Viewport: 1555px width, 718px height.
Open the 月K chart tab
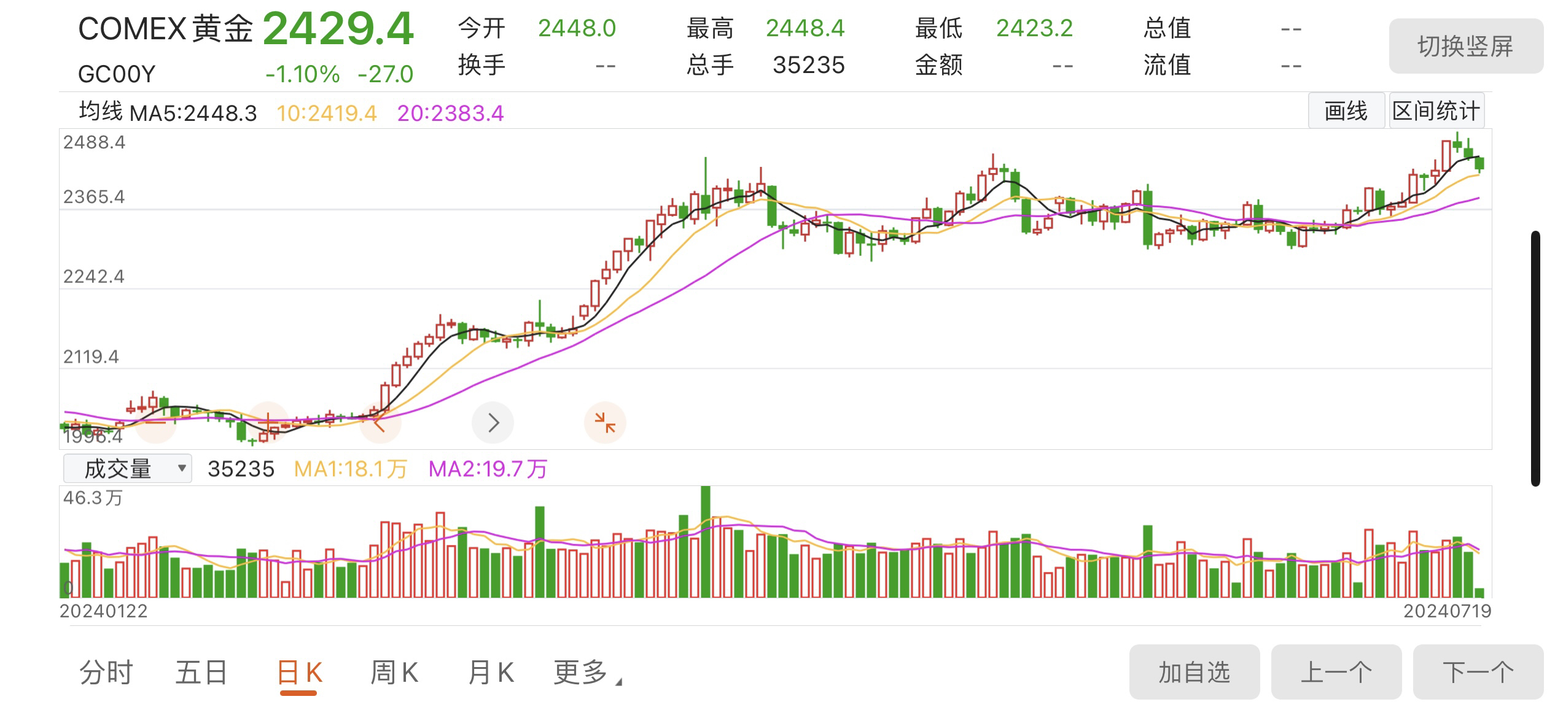point(491,673)
